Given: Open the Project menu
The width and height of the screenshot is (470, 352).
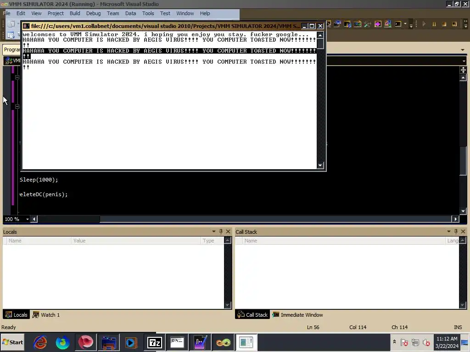Looking at the screenshot, I should coord(56,13).
